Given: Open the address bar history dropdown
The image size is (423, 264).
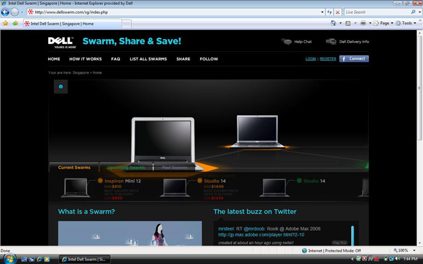Looking at the screenshot, I should pyautogui.click(x=322, y=12).
